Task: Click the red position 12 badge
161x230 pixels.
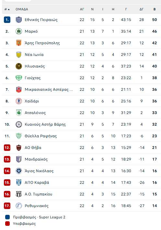Action: (x=7, y=148)
